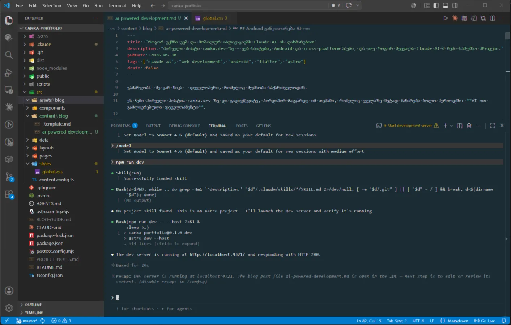Viewport: 511px width, 325px height.
Task: Click UTF-8 encoding in status bar
Action: 418,321
